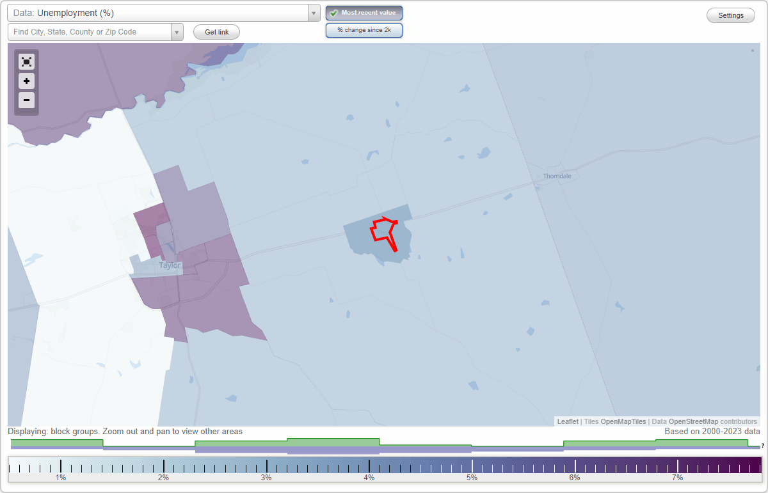The image size is (768, 493).
Task: Click the histogram question mark help
Action: (763, 446)
